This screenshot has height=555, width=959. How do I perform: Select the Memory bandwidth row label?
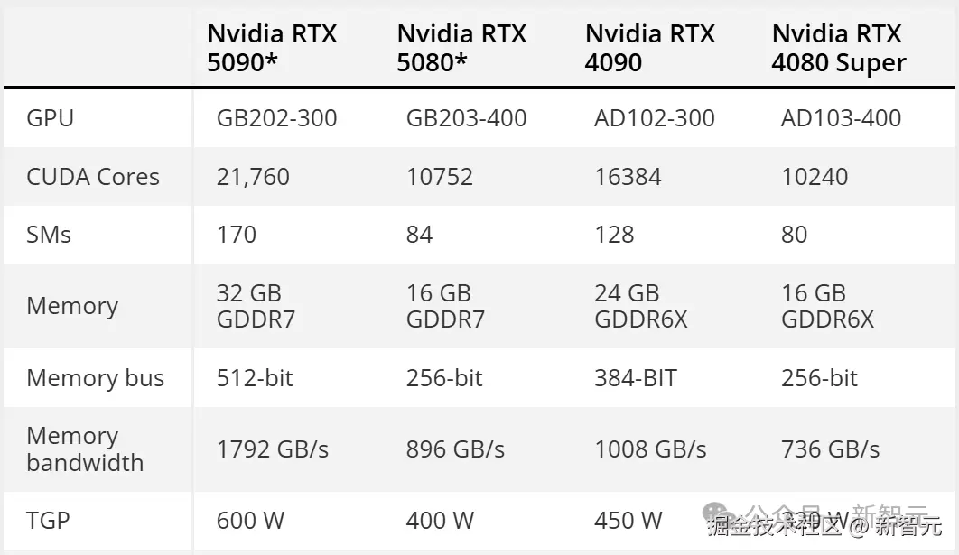click(85, 449)
